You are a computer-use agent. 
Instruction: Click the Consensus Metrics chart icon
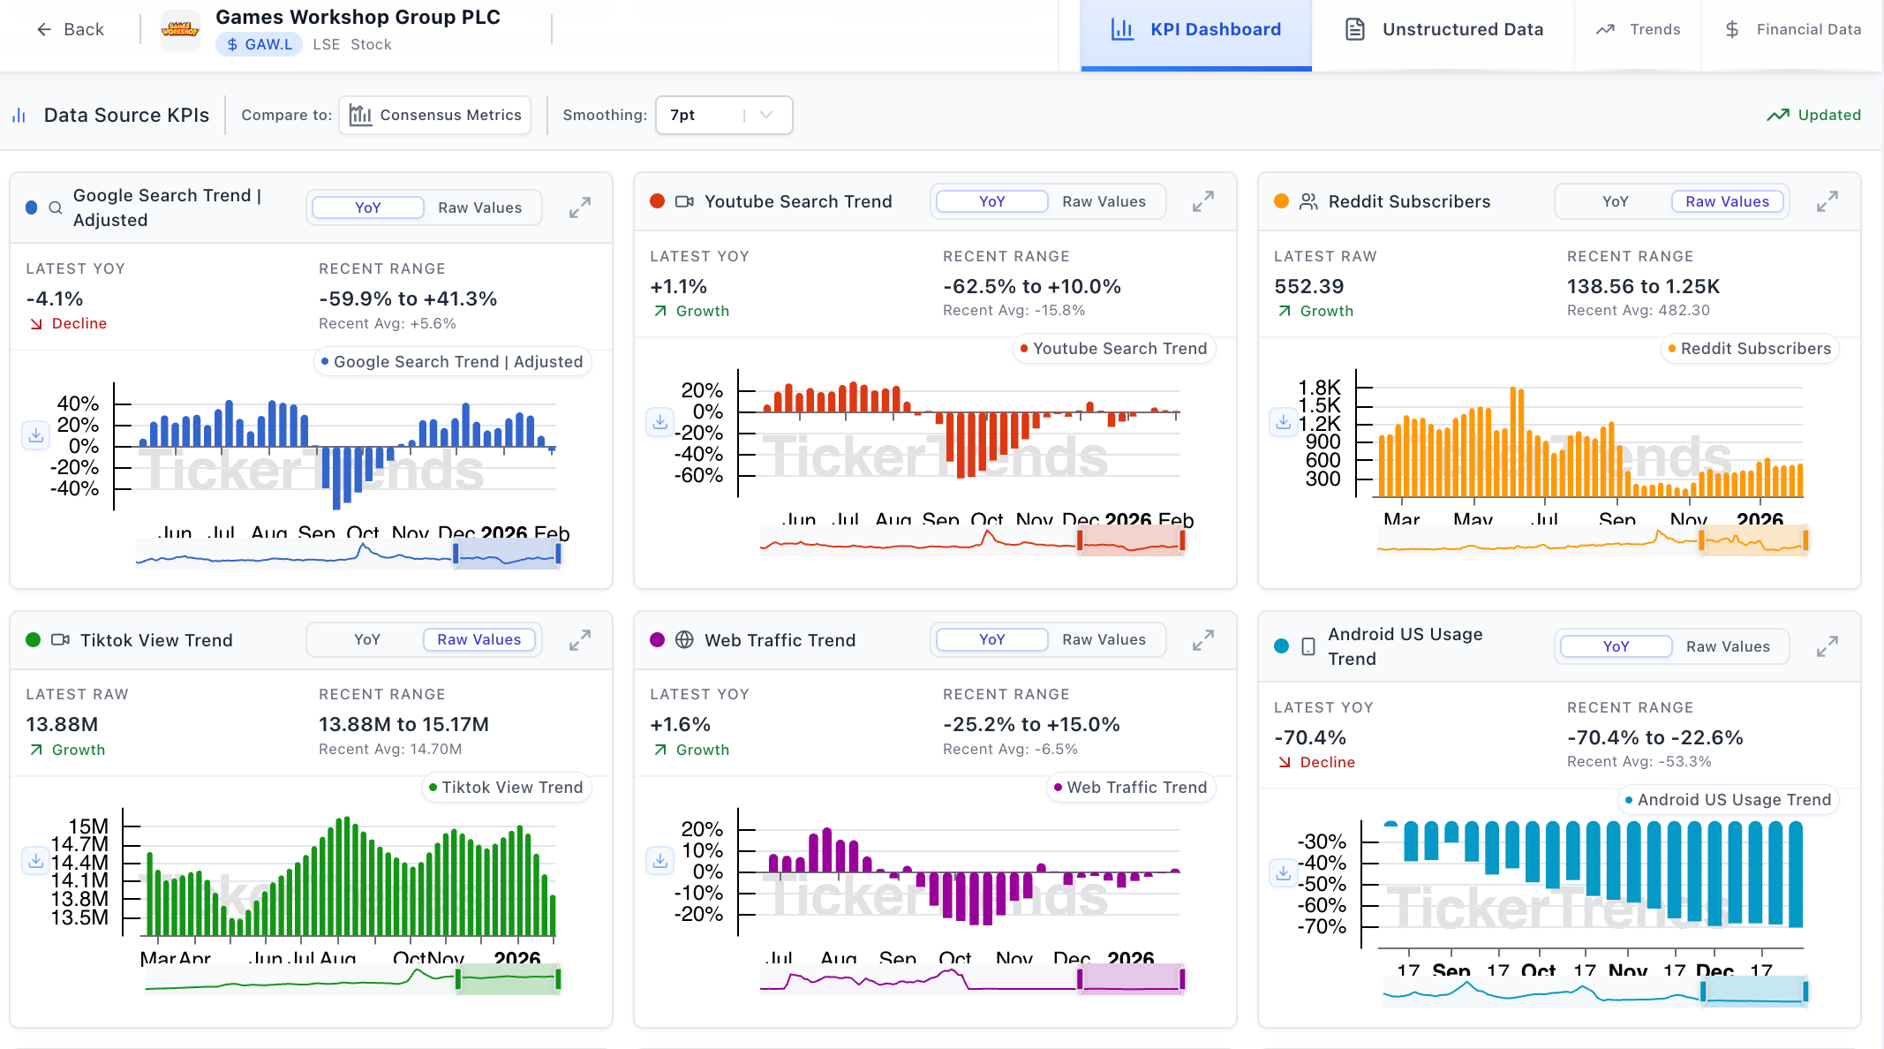[x=360, y=116]
